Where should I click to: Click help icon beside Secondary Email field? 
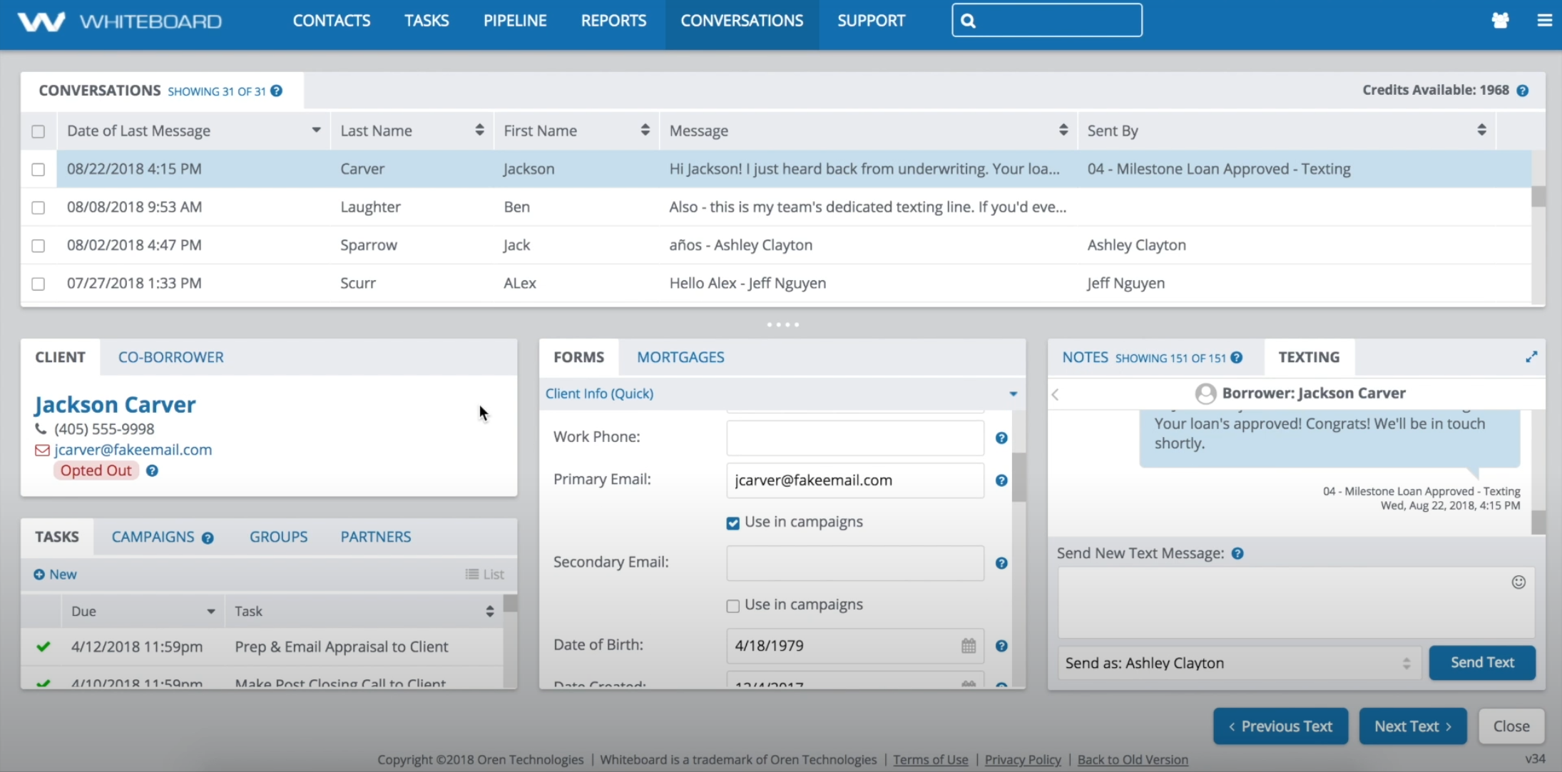(x=1001, y=563)
